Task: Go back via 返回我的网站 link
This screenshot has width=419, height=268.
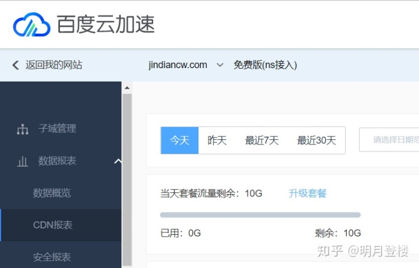Action: click(x=54, y=65)
